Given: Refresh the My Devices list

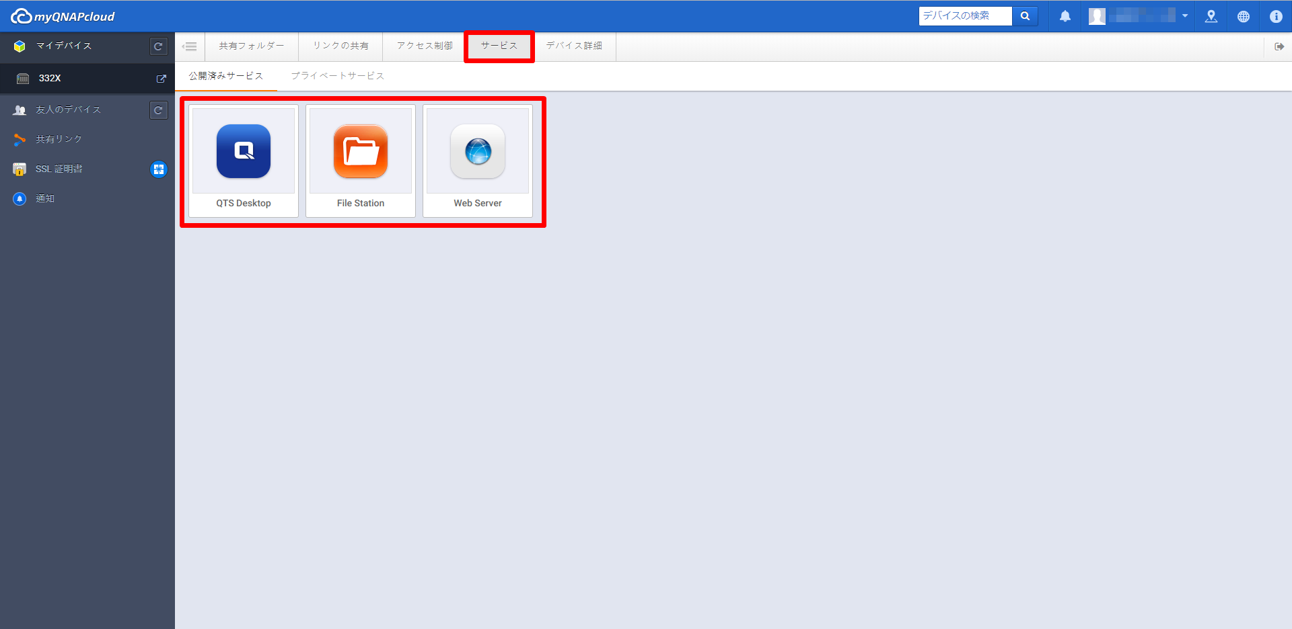Looking at the screenshot, I should [158, 46].
